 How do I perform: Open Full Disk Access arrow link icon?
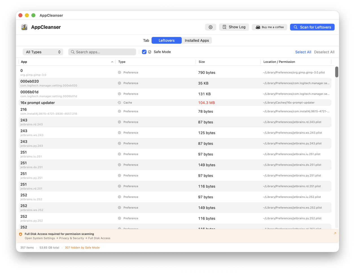[x=335, y=233]
